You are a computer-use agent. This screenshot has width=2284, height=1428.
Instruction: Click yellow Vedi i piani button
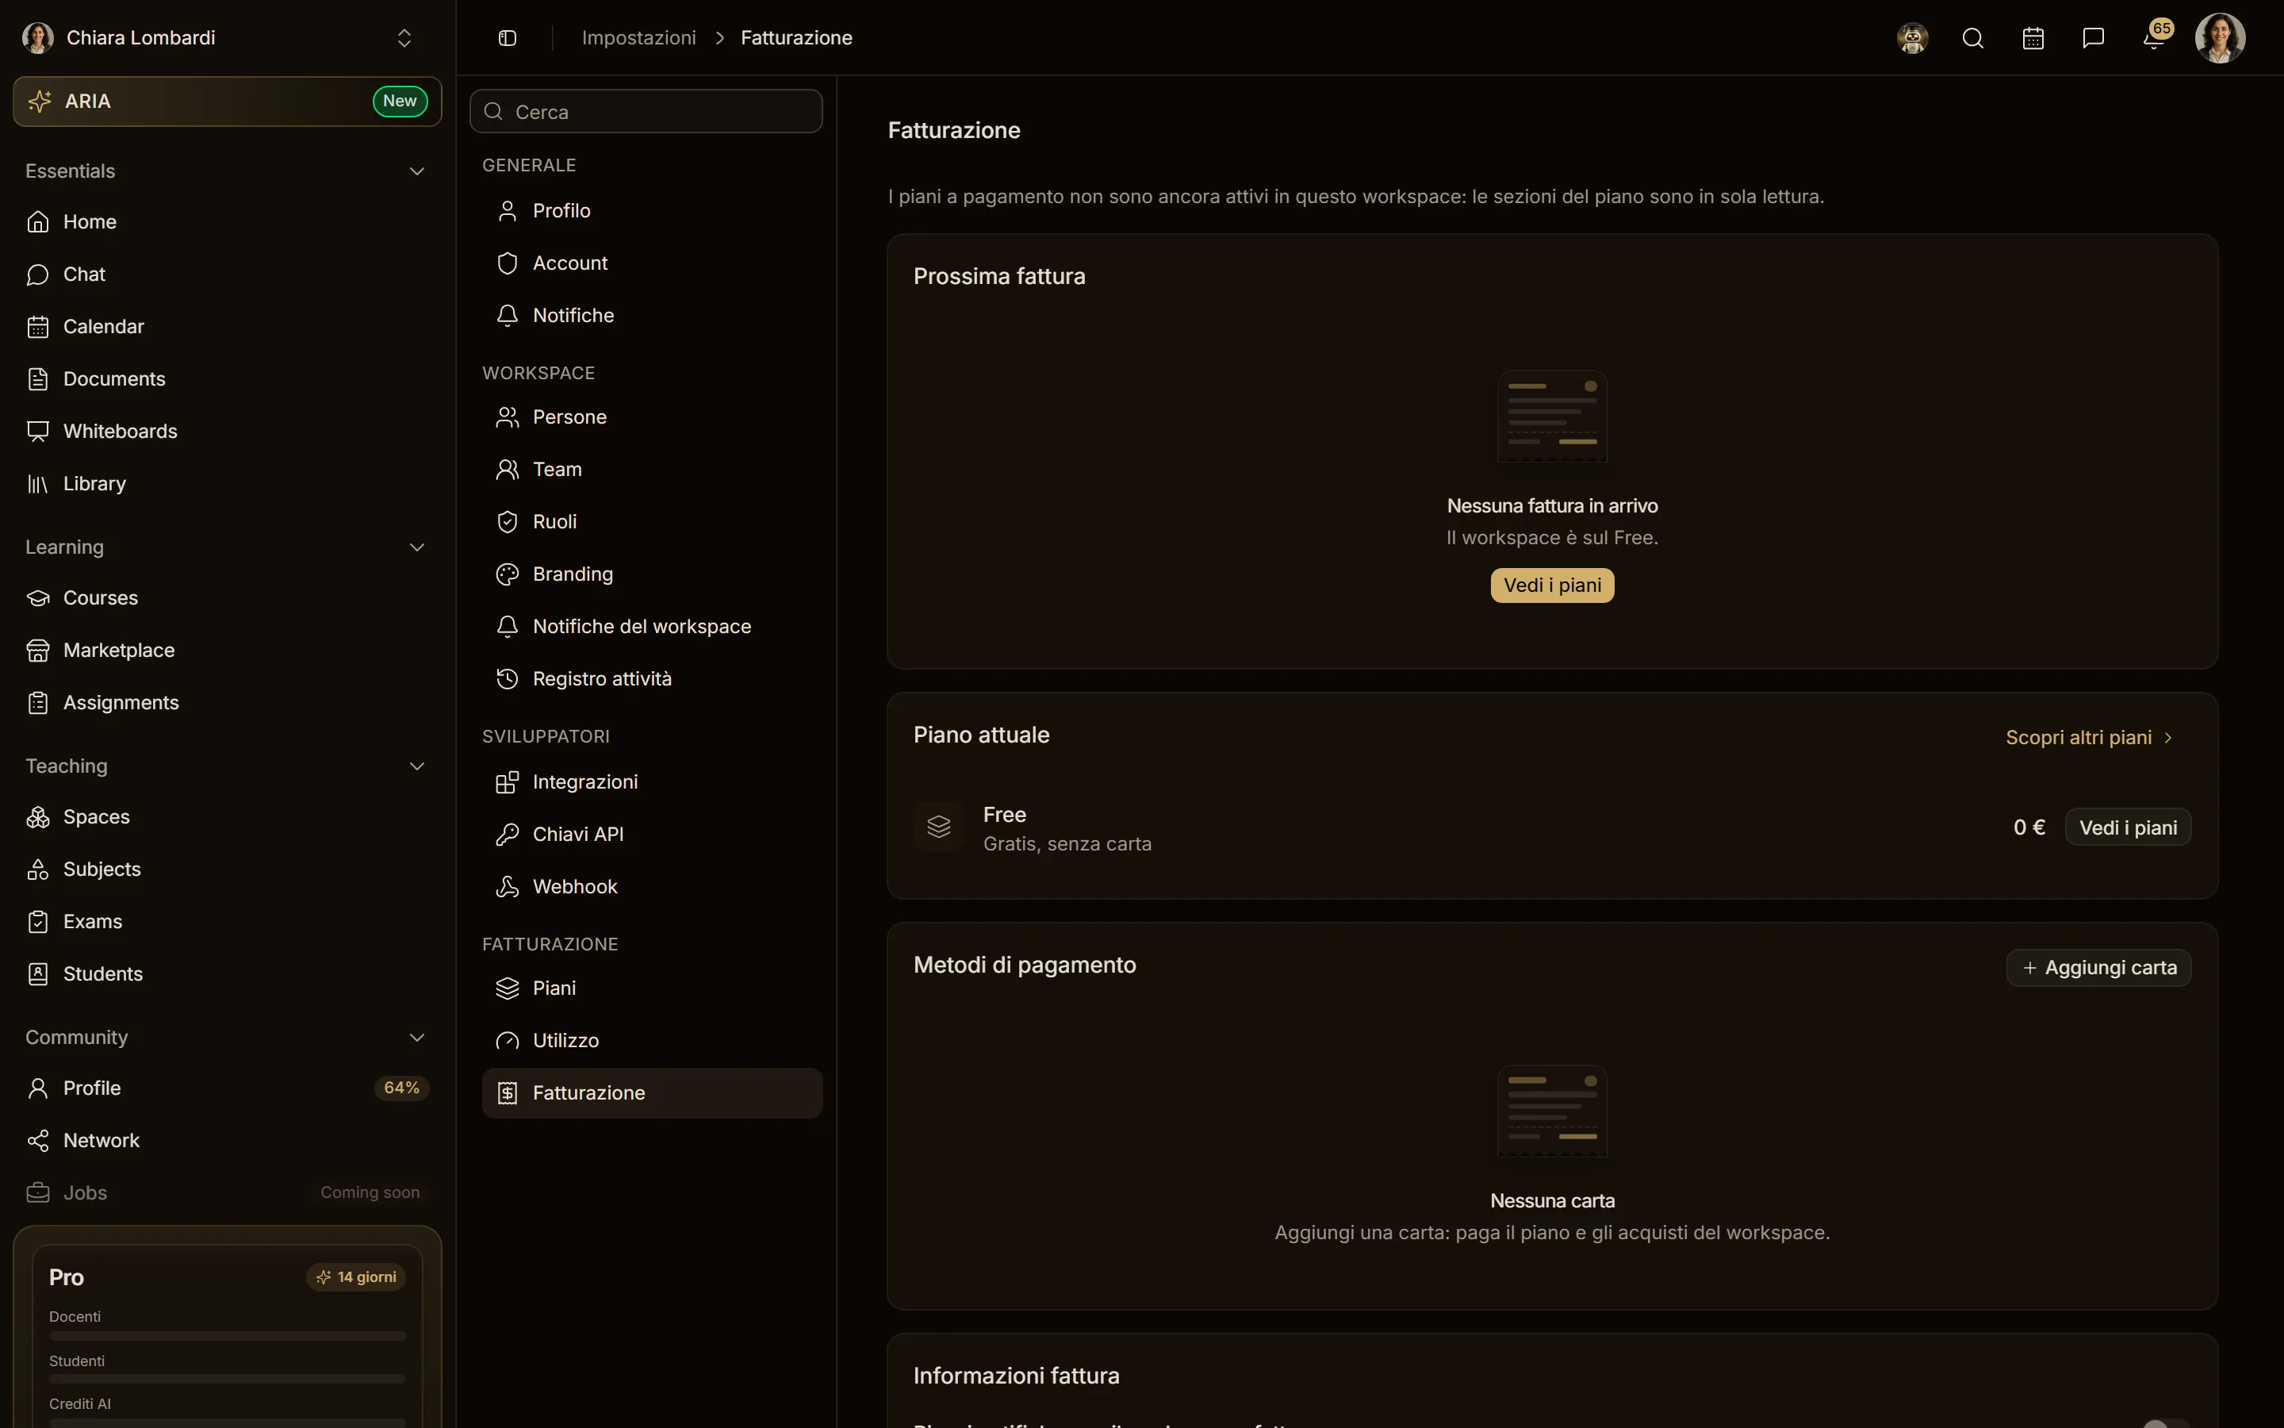(1551, 585)
